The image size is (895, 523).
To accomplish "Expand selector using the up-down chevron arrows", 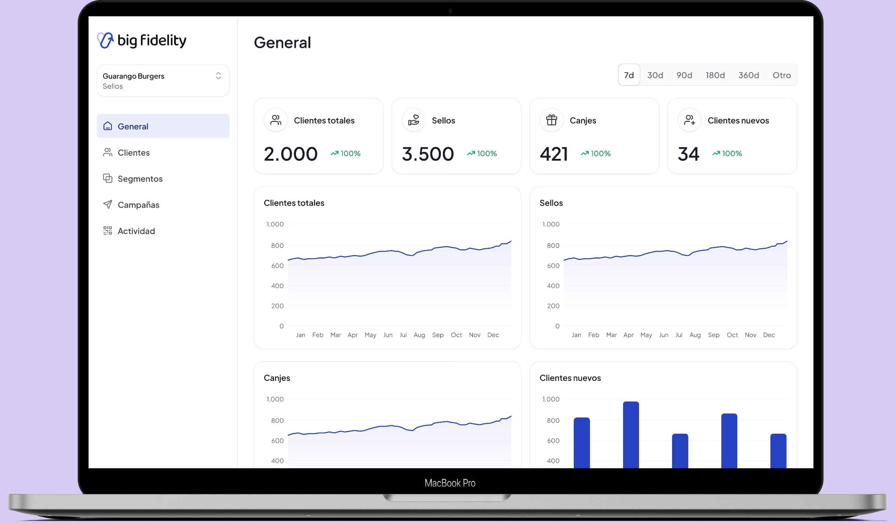I will point(218,76).
